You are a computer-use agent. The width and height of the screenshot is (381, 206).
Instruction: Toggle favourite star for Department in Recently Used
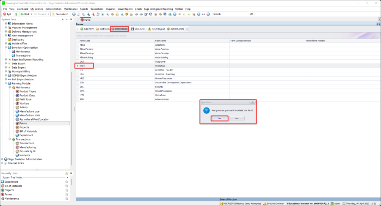[66, 181]
